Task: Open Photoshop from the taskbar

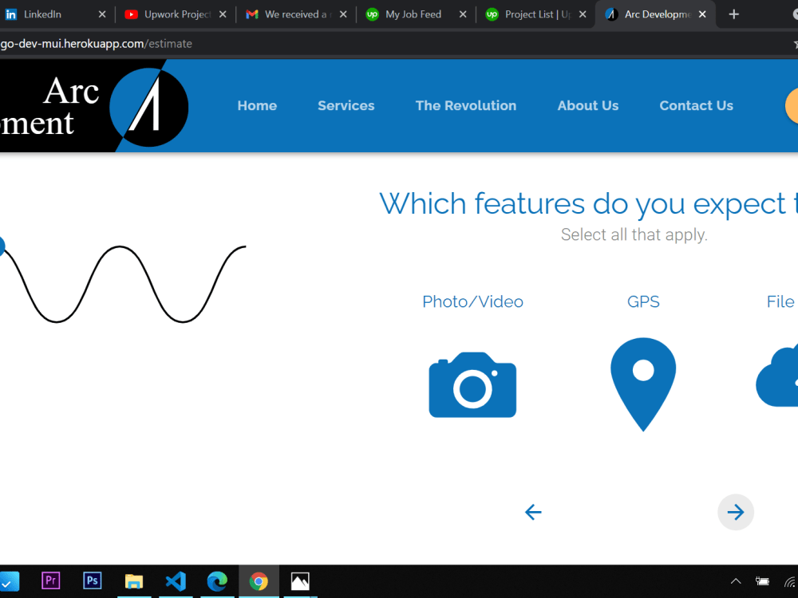Action: tap(92, 580)
